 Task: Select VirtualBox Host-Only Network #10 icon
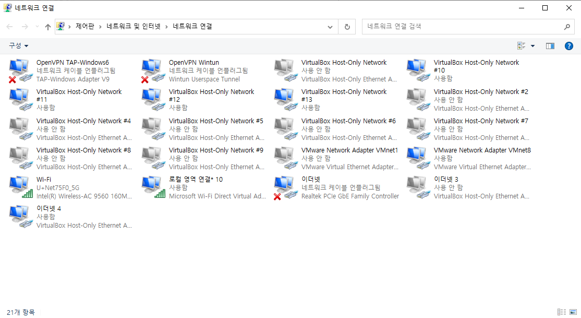[x=418, y=71]
